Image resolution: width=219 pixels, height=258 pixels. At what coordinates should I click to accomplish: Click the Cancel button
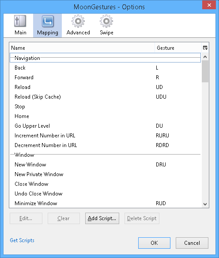[192, 243]
